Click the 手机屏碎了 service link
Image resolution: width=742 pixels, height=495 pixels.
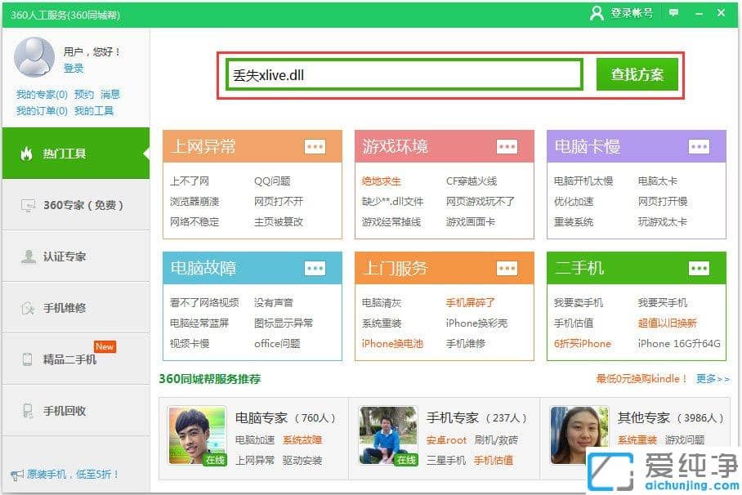pyautogui.click(x=471, y=301)
